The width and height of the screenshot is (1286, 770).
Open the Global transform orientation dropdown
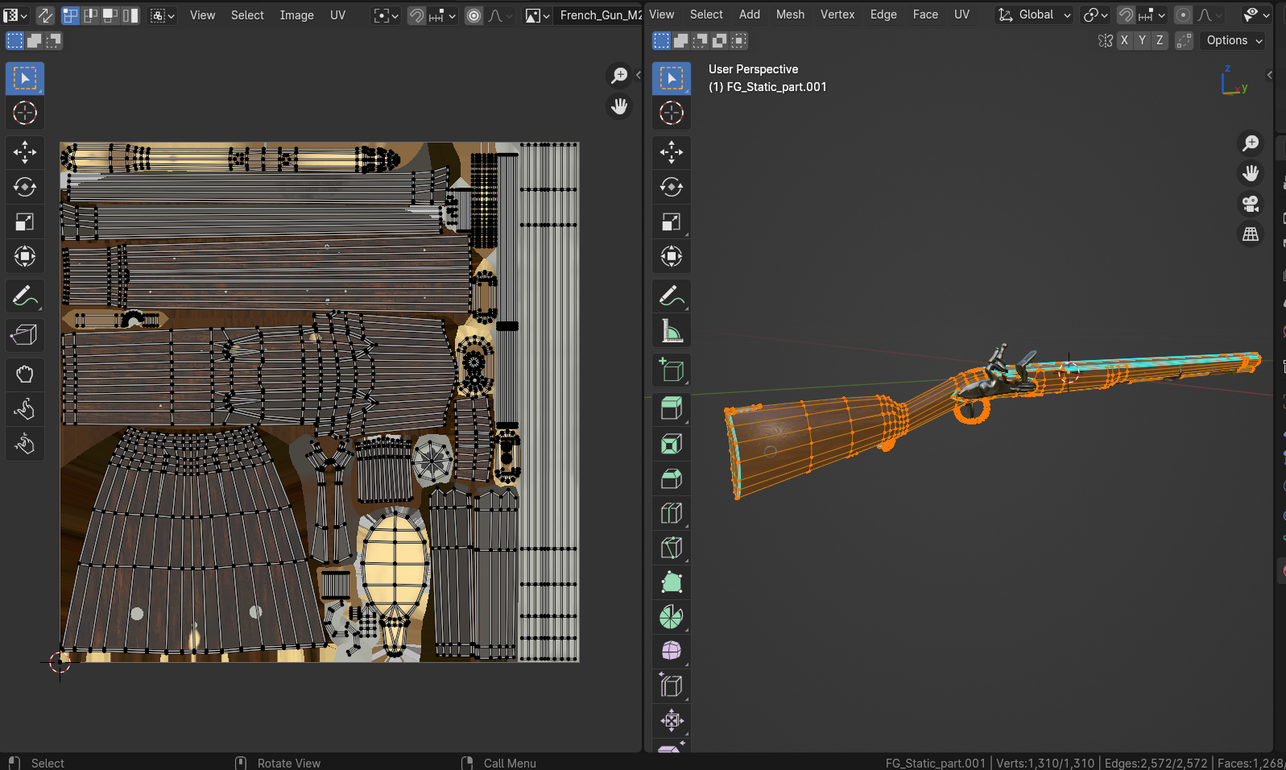[x=1035, y=15]
